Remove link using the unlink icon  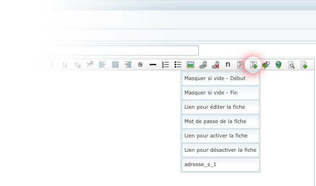tap(215, 65)
